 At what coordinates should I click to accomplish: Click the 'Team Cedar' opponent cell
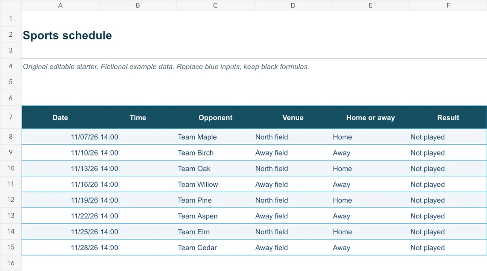(x=215, y=248)
